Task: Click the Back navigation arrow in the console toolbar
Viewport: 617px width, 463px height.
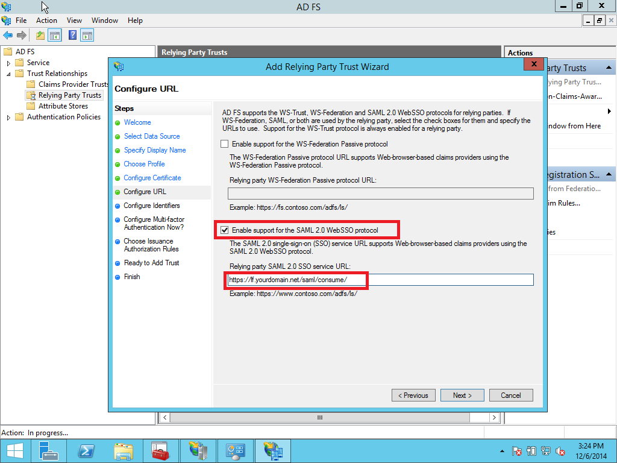Action: click(x=8, y=35)
